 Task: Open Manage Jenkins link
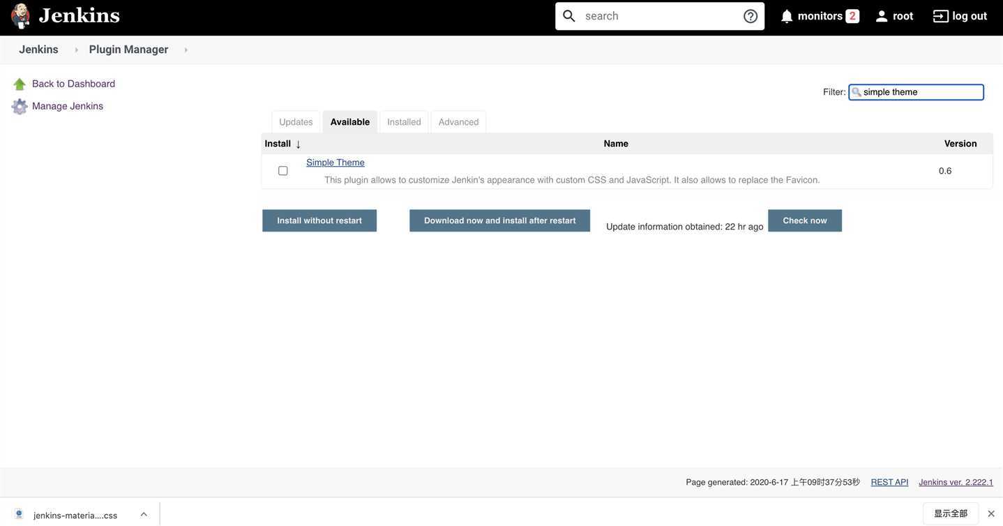tap(68, 106)
